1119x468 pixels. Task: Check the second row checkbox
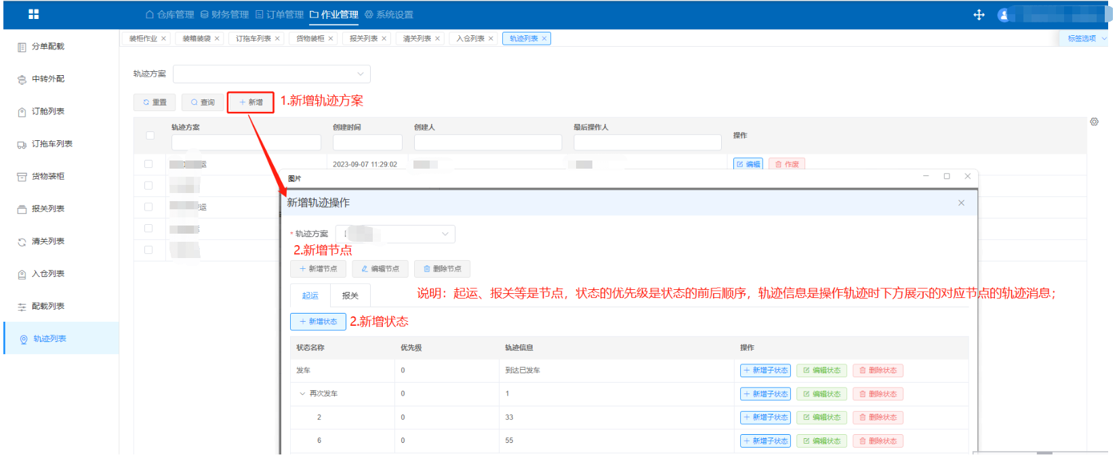coord(148,186)
